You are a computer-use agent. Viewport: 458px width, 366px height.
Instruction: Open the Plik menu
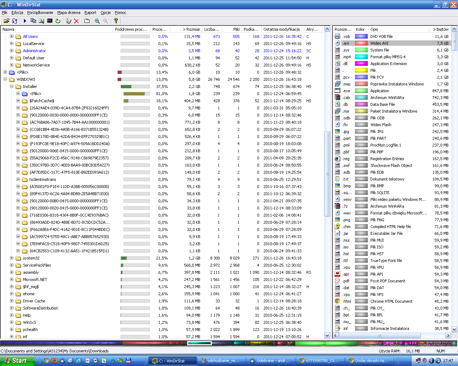tap(5, 13)
